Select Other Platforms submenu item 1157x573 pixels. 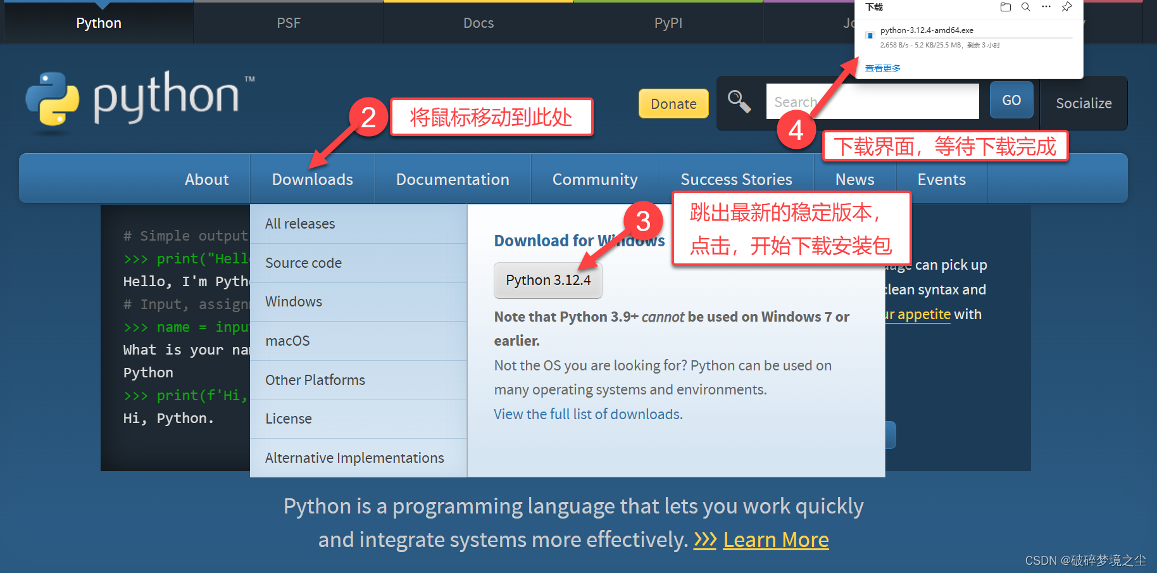pyautogui.click(x=358, y=380)
